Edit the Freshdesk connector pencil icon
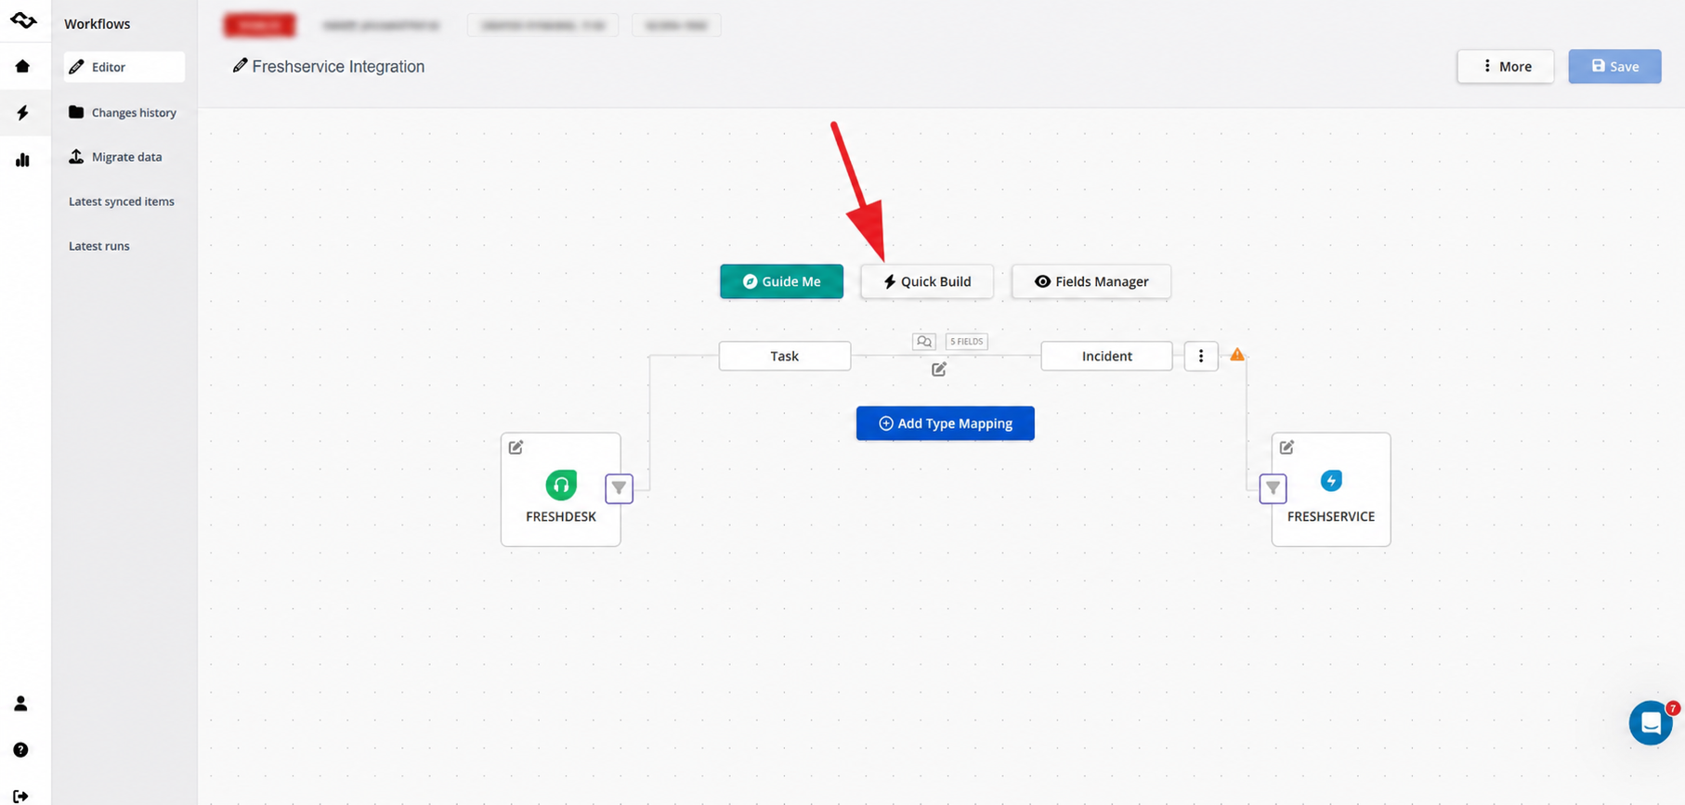Image resolution: width=1685 pixels, height=805 pixels. click(516, 448)
